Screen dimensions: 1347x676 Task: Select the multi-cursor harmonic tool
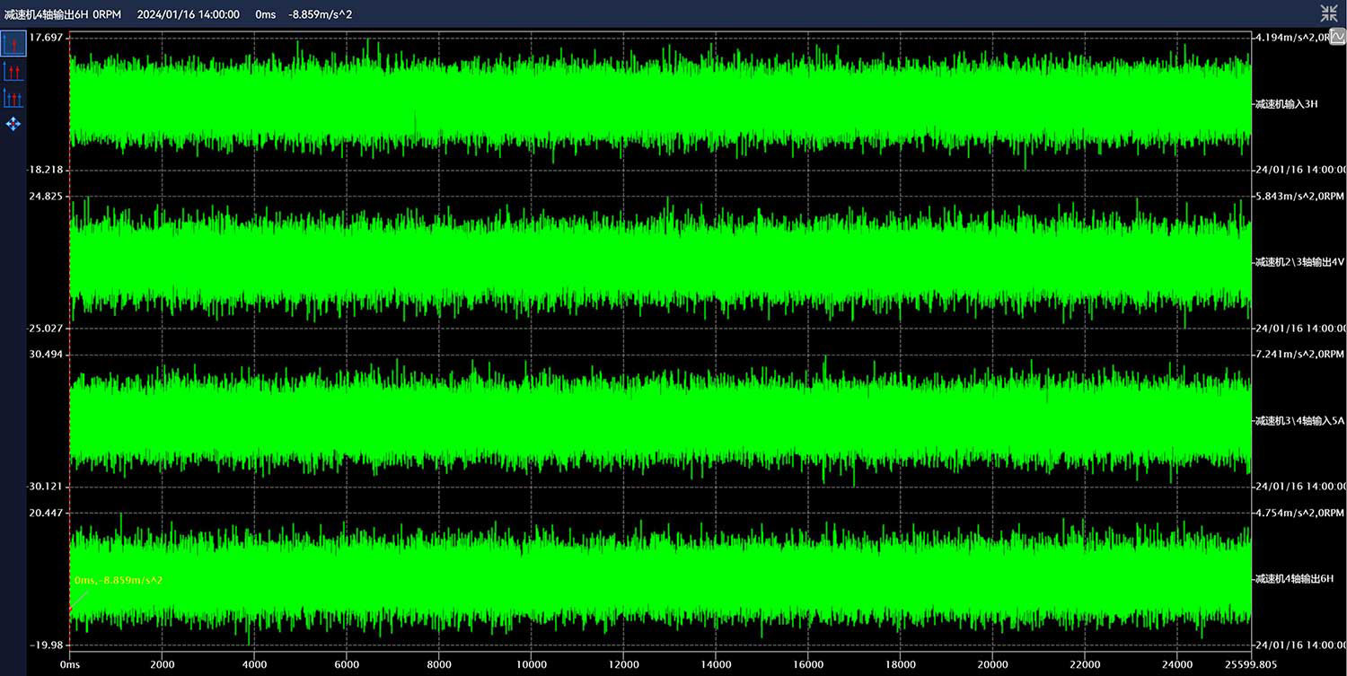13,98
